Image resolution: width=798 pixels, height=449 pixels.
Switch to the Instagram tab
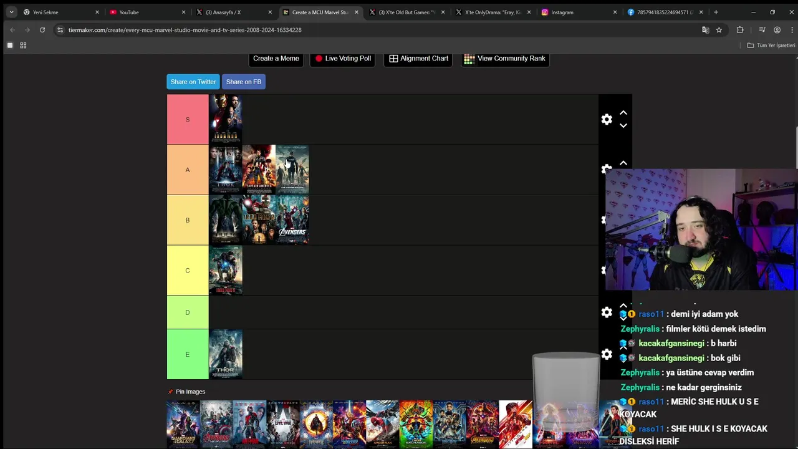click(578, 12)
